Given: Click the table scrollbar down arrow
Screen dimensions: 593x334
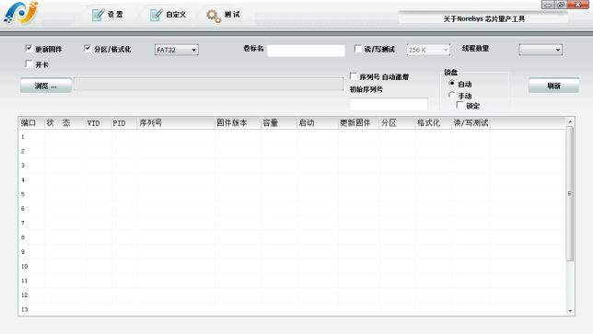Looking at the screenshot, I should (x=570, y=311).
